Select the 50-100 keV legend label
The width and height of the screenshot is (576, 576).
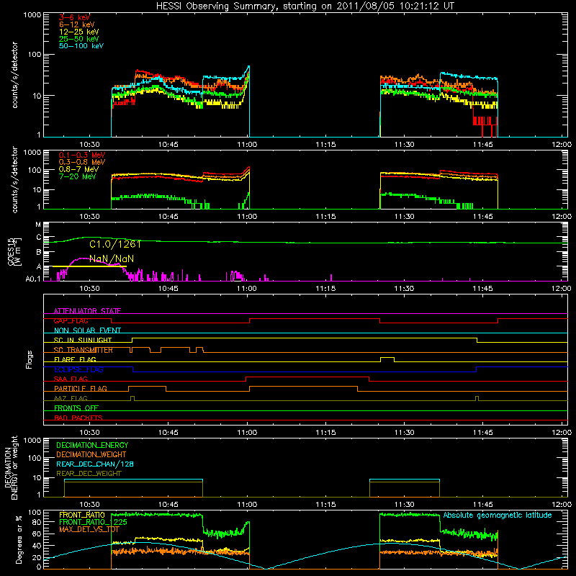tap(81, 45)
